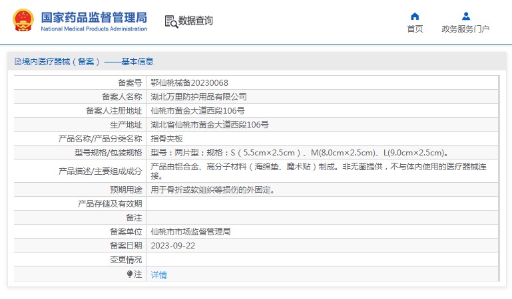Click the 国家药品监督管理局 site title
This screenshot has width=512, height=299.
(94, 17)
